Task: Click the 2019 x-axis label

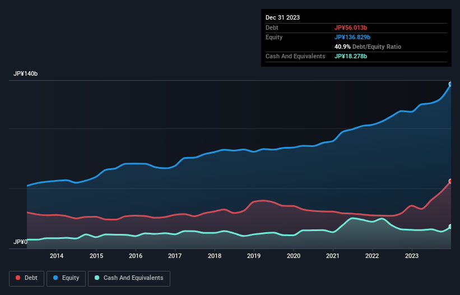Action: (254, 256)
